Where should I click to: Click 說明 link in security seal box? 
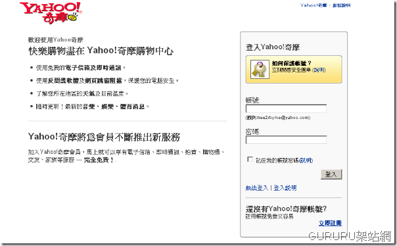click(319, 70)
